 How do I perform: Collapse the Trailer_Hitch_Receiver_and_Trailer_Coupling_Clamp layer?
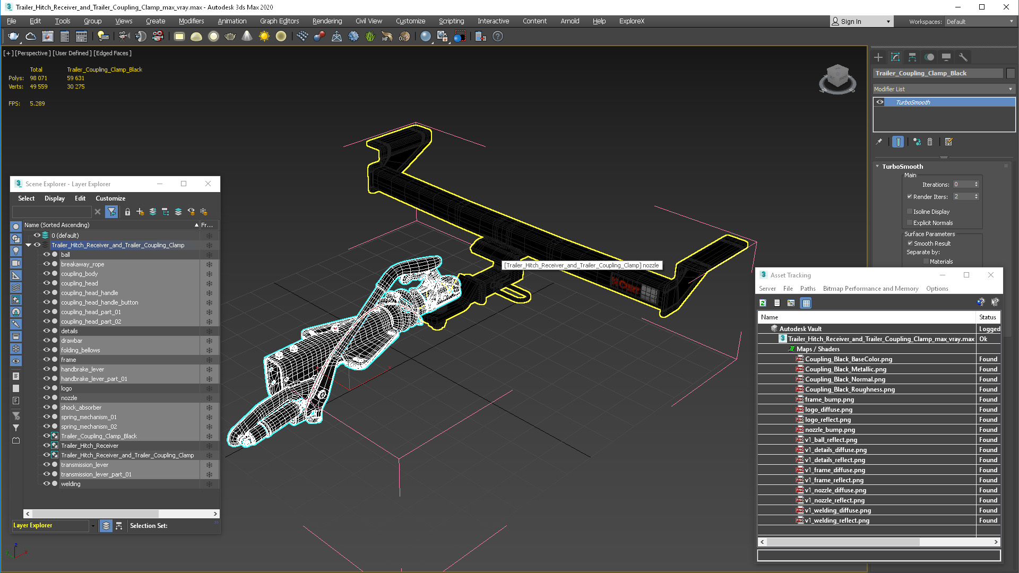click(29, 245)
